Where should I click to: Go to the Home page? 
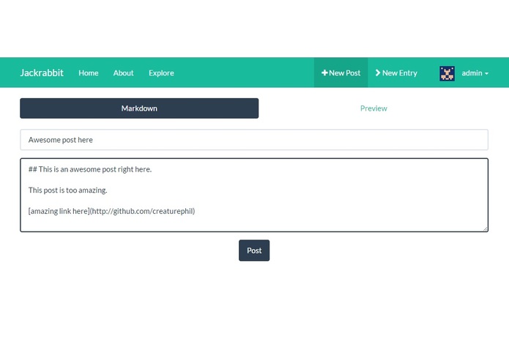point(89,73)
